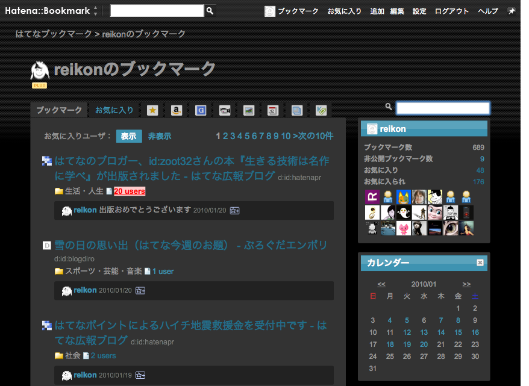Open the はてなのブロガー entry title link

click(x=192, y=168)
